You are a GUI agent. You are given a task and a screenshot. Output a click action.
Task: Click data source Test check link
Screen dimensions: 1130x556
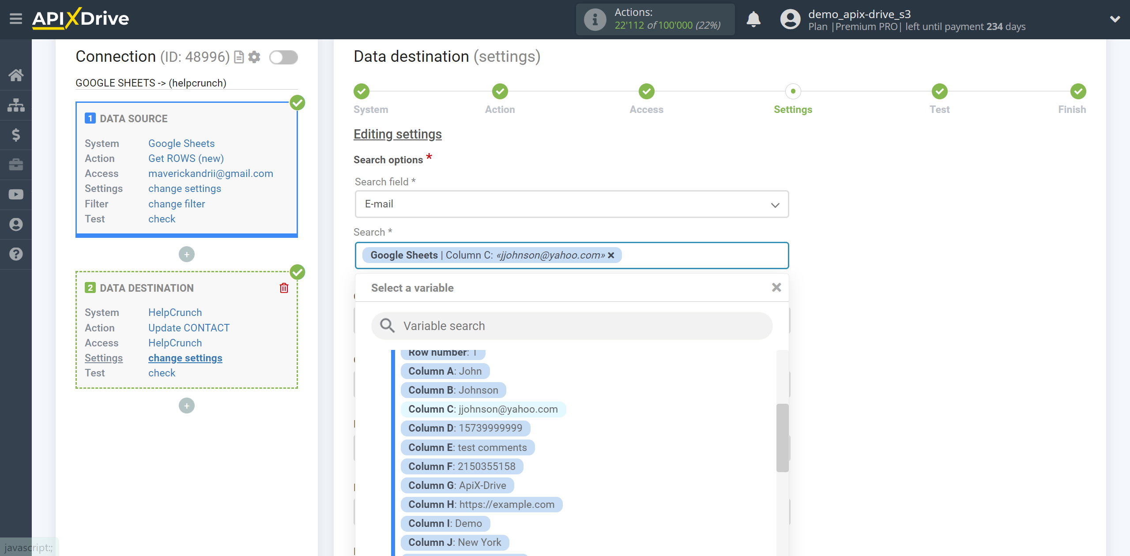tap(162, 219)
